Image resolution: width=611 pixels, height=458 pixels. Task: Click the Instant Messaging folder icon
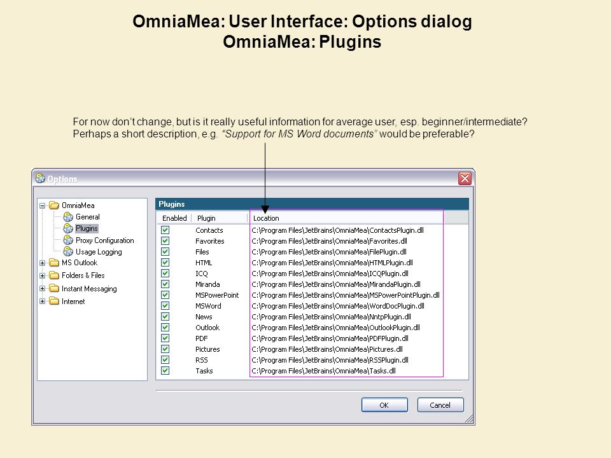[54, 289]
